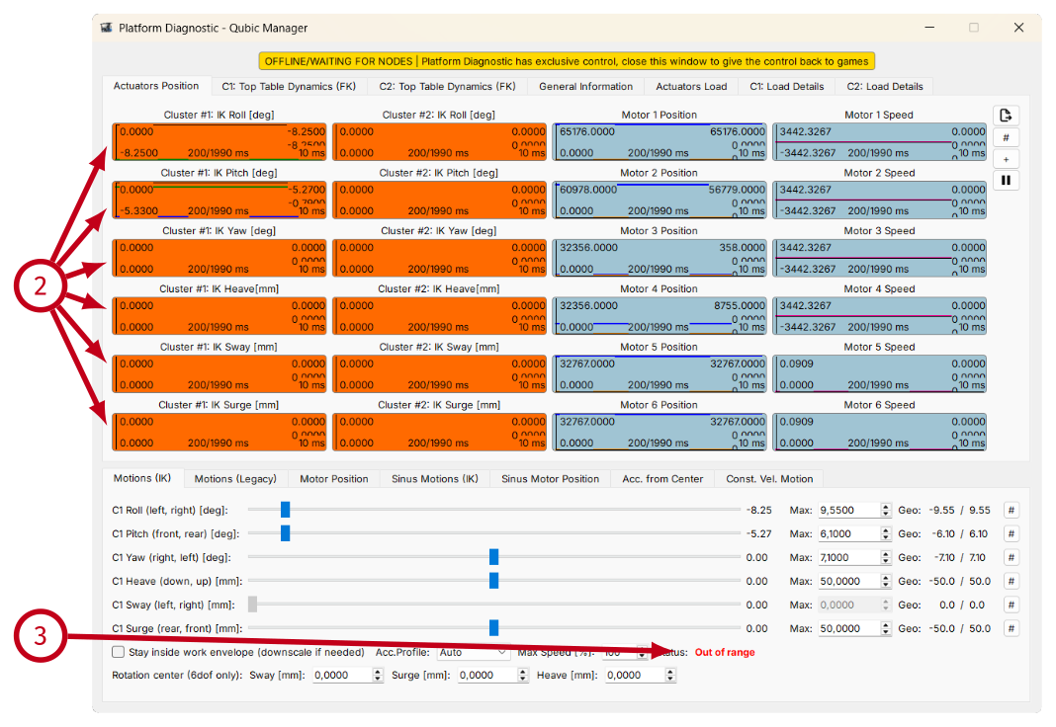This screenshot has width=1056, height=727.
Task: Click the export data icon beside Motor 1 Speed
Action: tap(1006, 116)
